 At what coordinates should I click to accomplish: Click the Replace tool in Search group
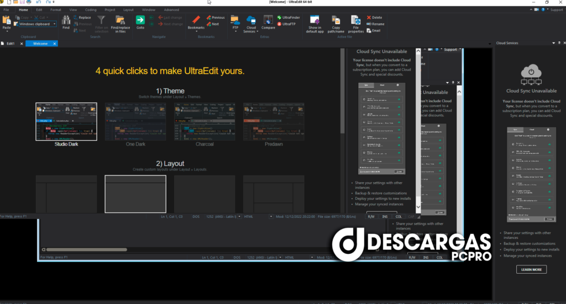pyautogui.click(x=82, y=17)
